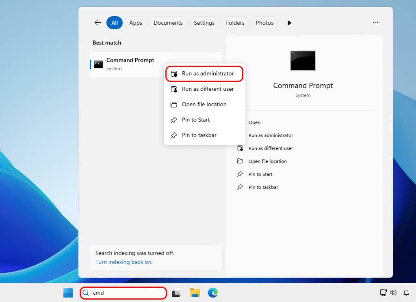Click folder icon beside preview Open file location
This screenshot has width=416, height=302.
click(x=240, y=161)
